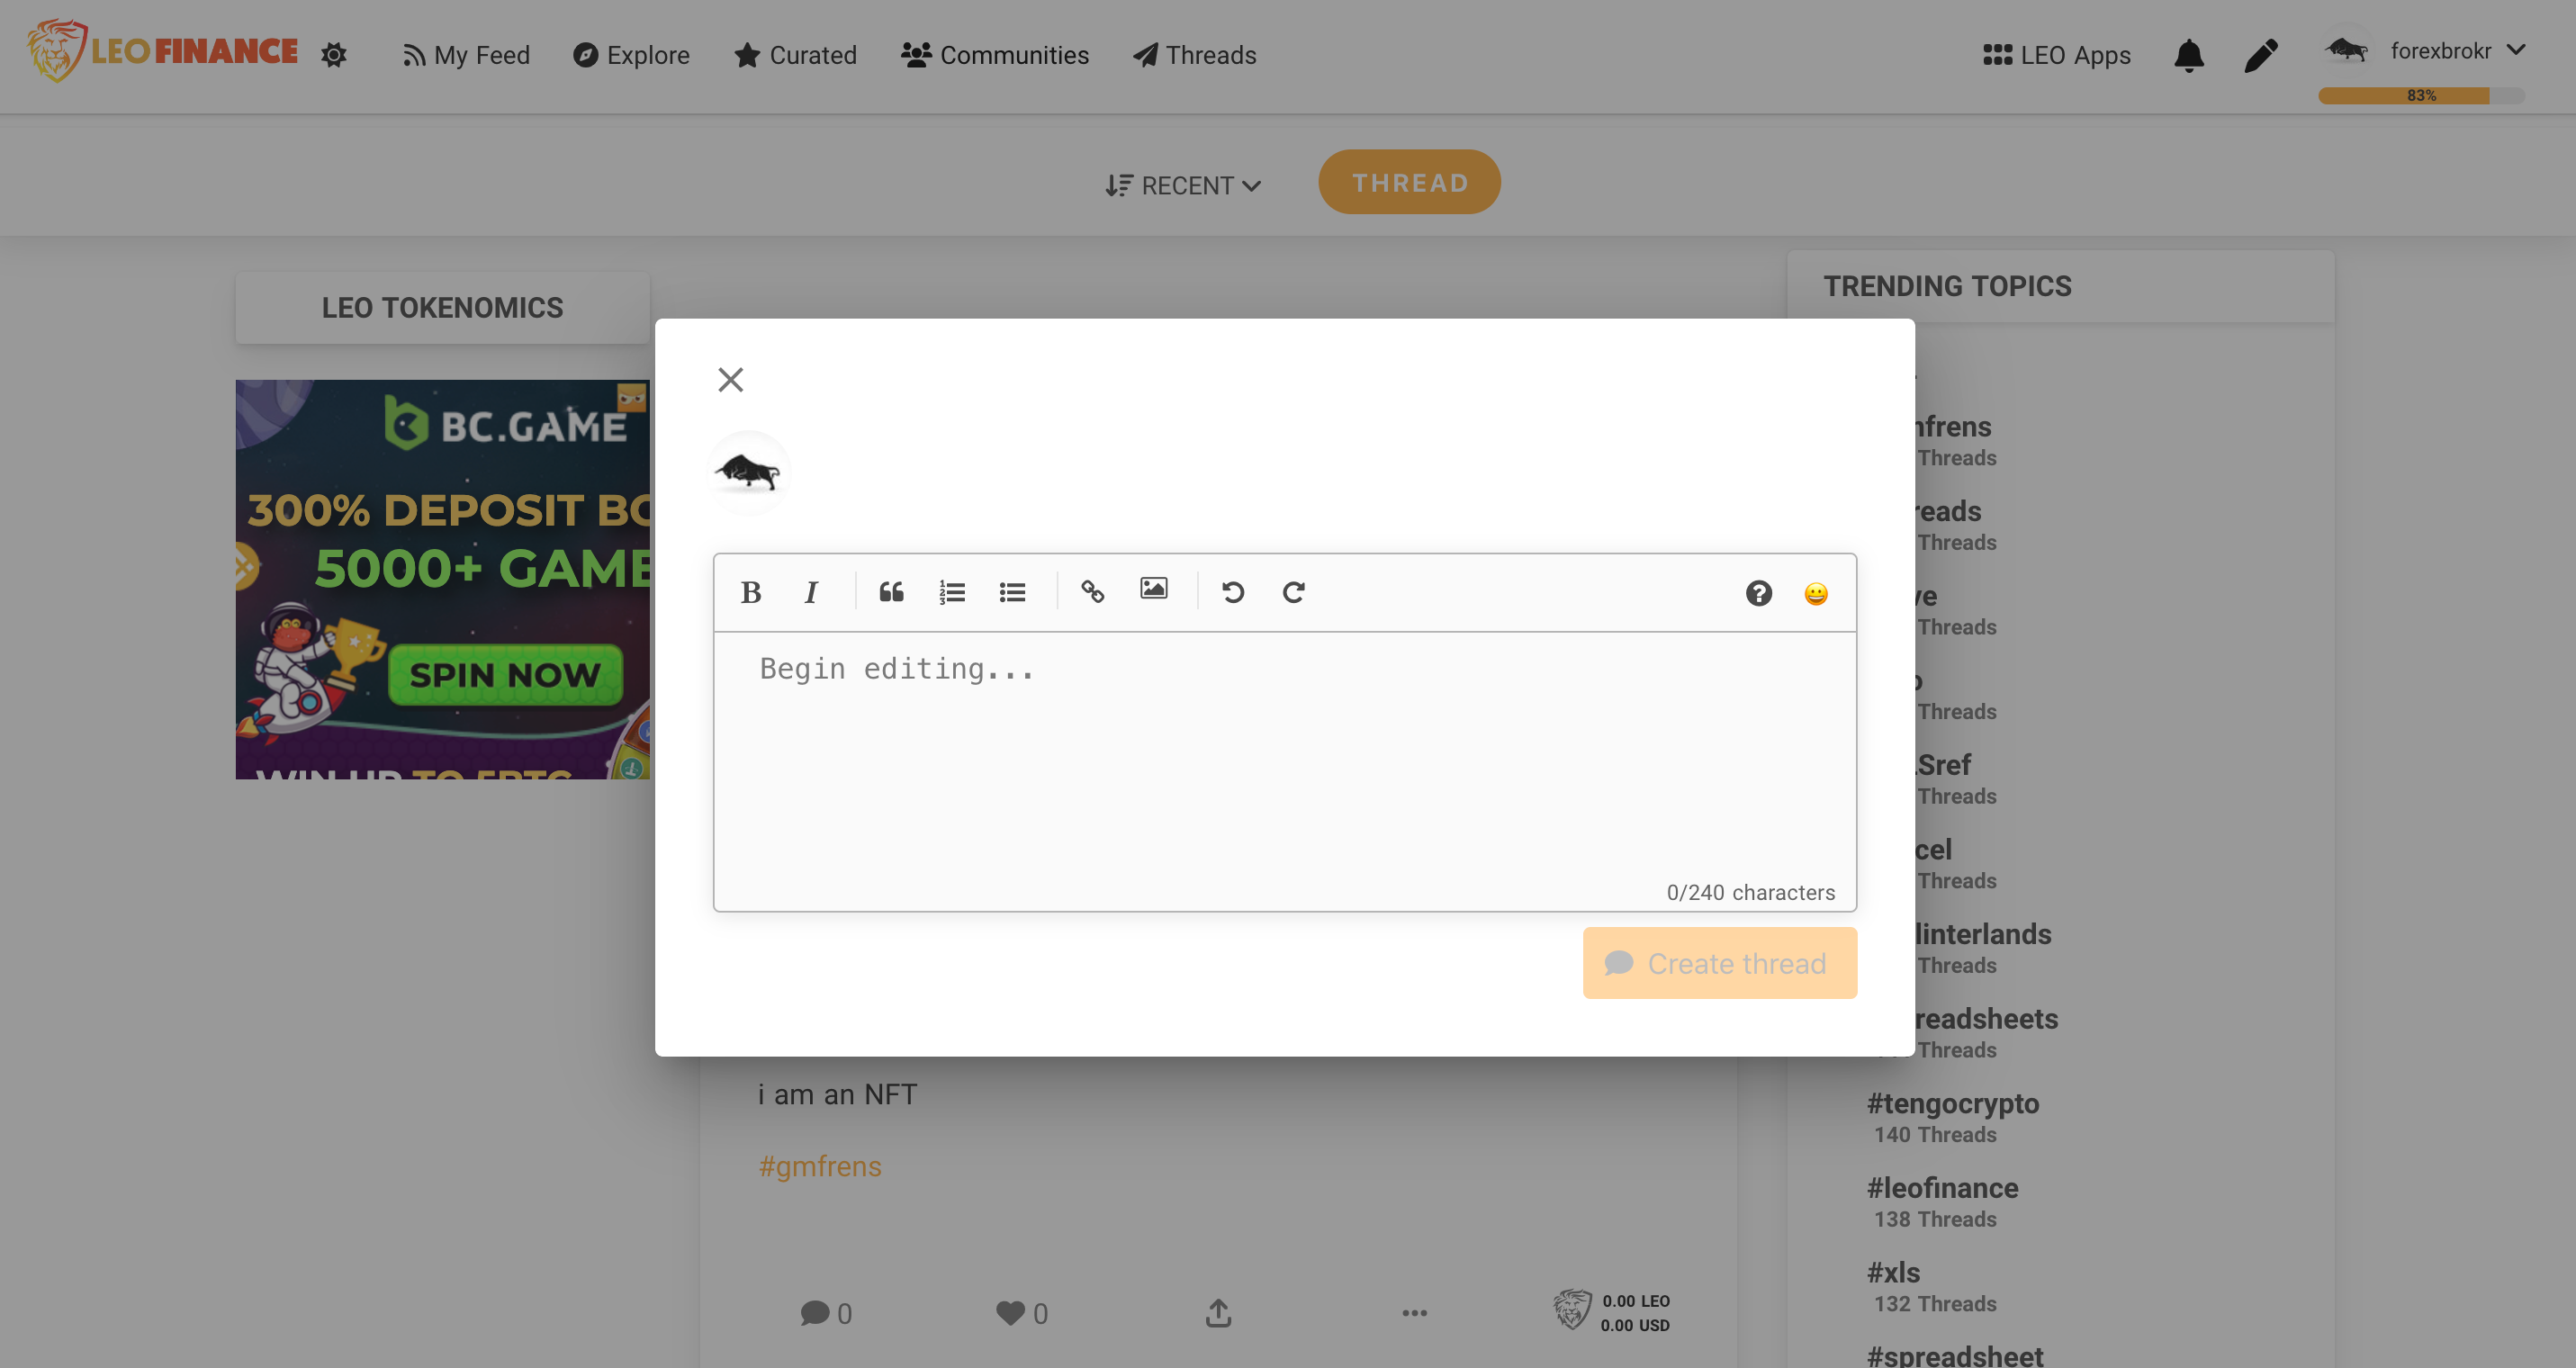Click the Redo action icon
The height and width of the screenshot is (1368, 2576).
(1293, 593)
